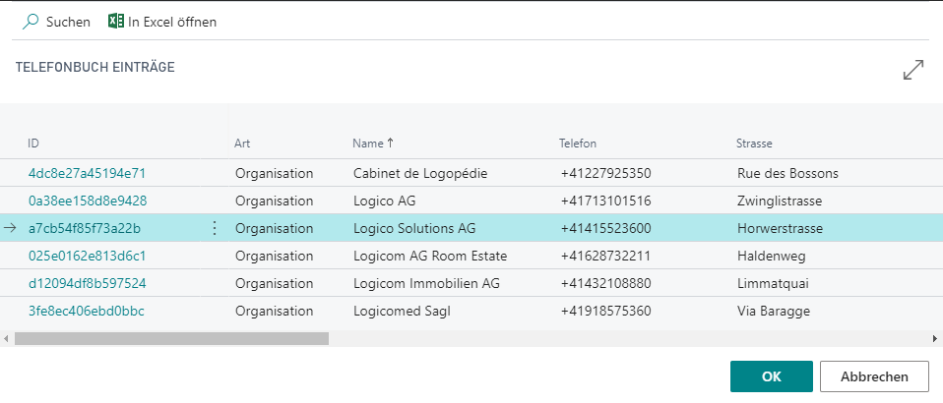
Task: Click phone number +41918575360
Action: [x=605, y=312]
